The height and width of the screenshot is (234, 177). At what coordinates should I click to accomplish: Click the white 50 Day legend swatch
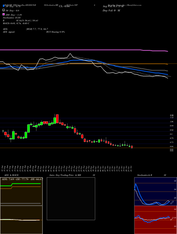4,10
